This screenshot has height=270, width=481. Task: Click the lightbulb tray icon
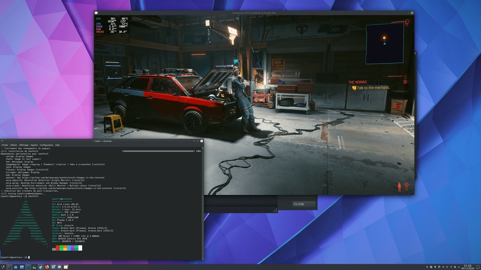435,267
